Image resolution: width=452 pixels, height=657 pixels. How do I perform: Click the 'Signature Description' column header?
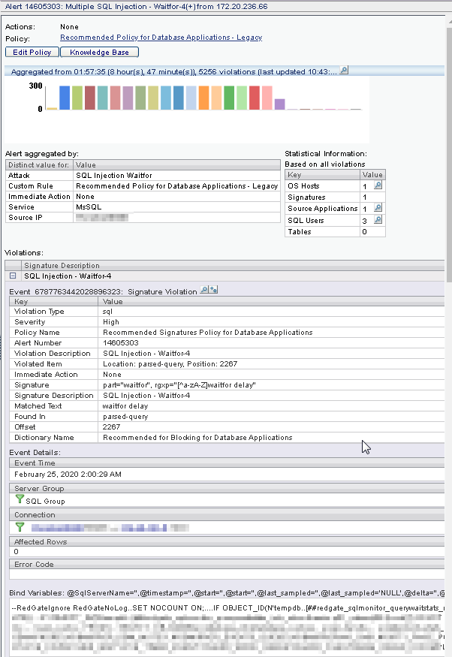62,266
